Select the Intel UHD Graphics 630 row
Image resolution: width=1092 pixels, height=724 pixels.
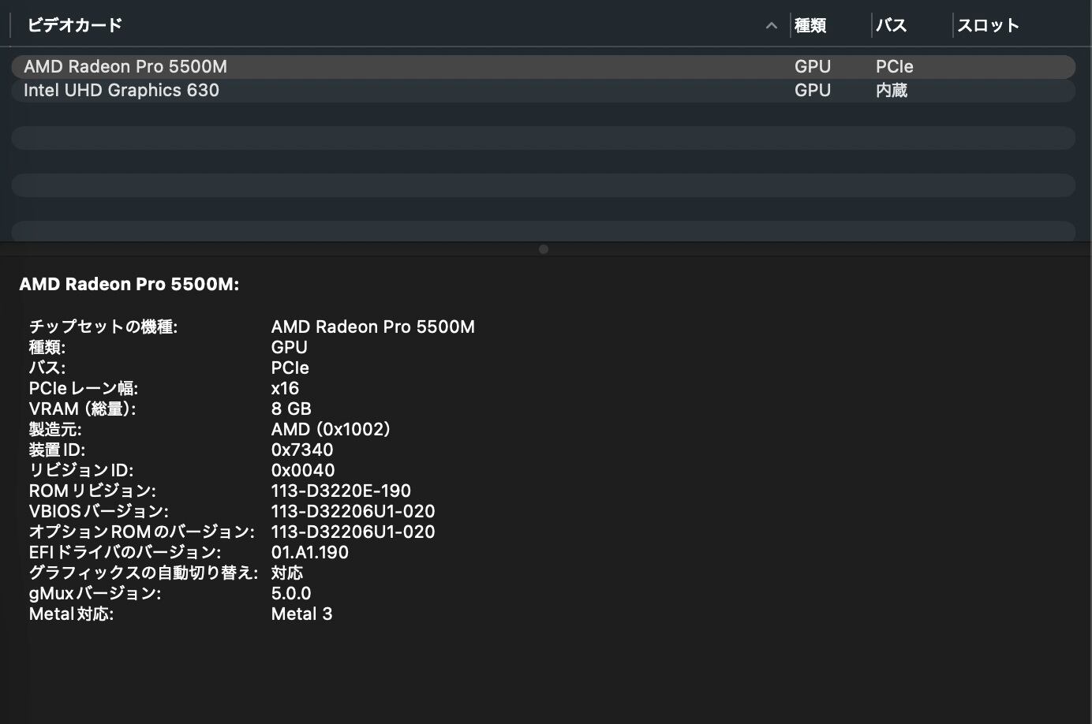tap(543, 90)
